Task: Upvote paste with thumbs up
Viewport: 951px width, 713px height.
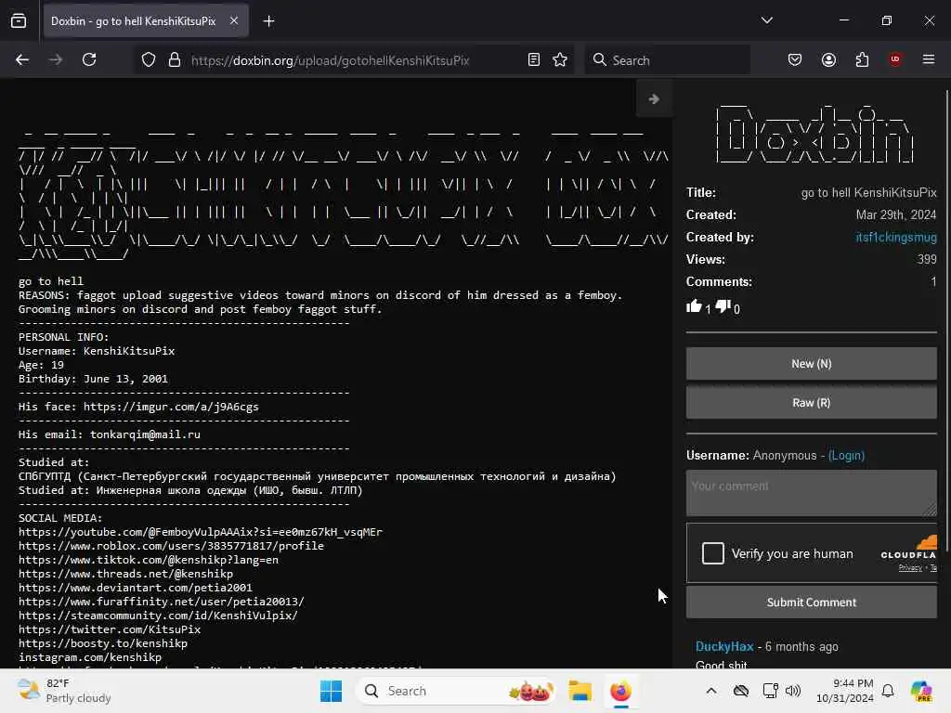Action: [x=694, y=306]
